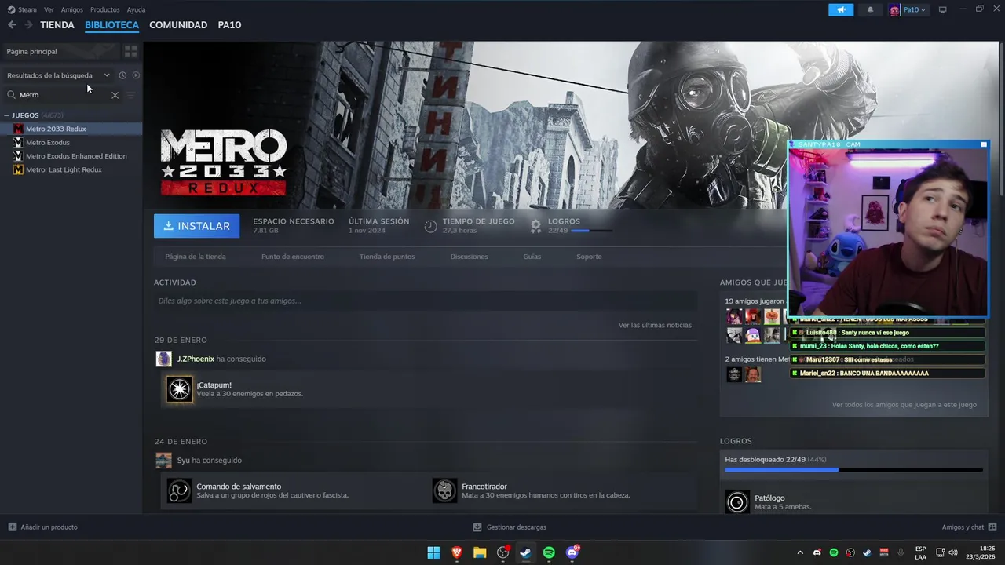Go forward with the right arrow

[28, 25]
